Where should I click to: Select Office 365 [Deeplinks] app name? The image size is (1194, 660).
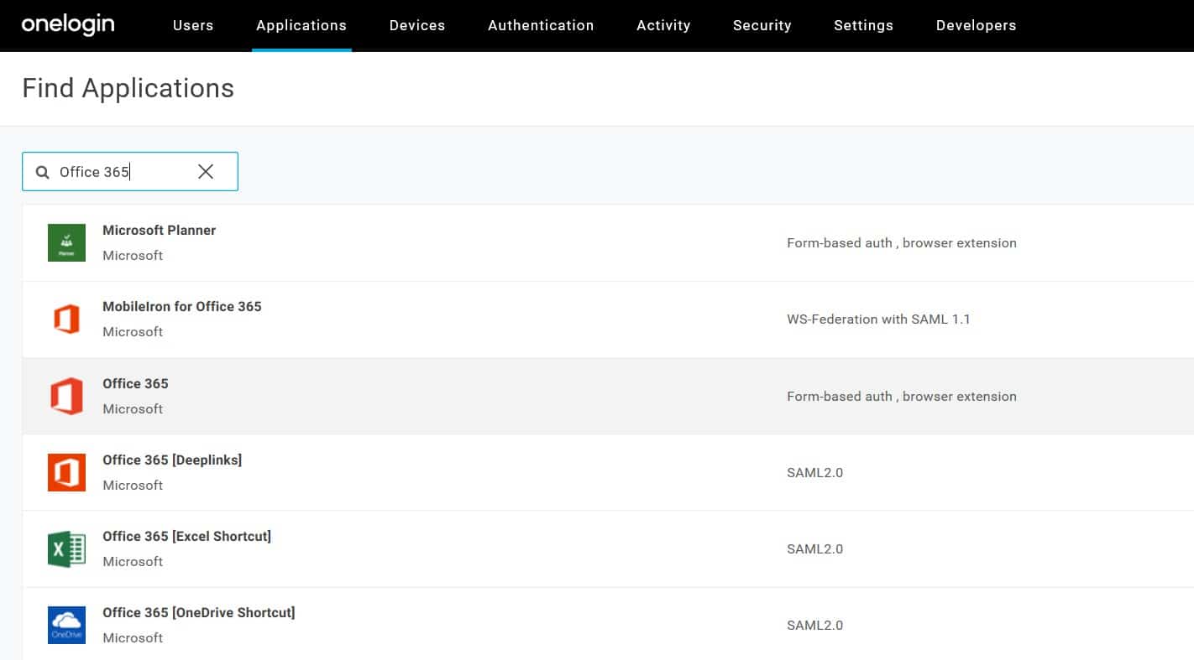point(172,460)
